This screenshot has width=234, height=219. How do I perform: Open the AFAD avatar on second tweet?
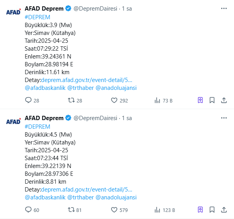(13, 121)
